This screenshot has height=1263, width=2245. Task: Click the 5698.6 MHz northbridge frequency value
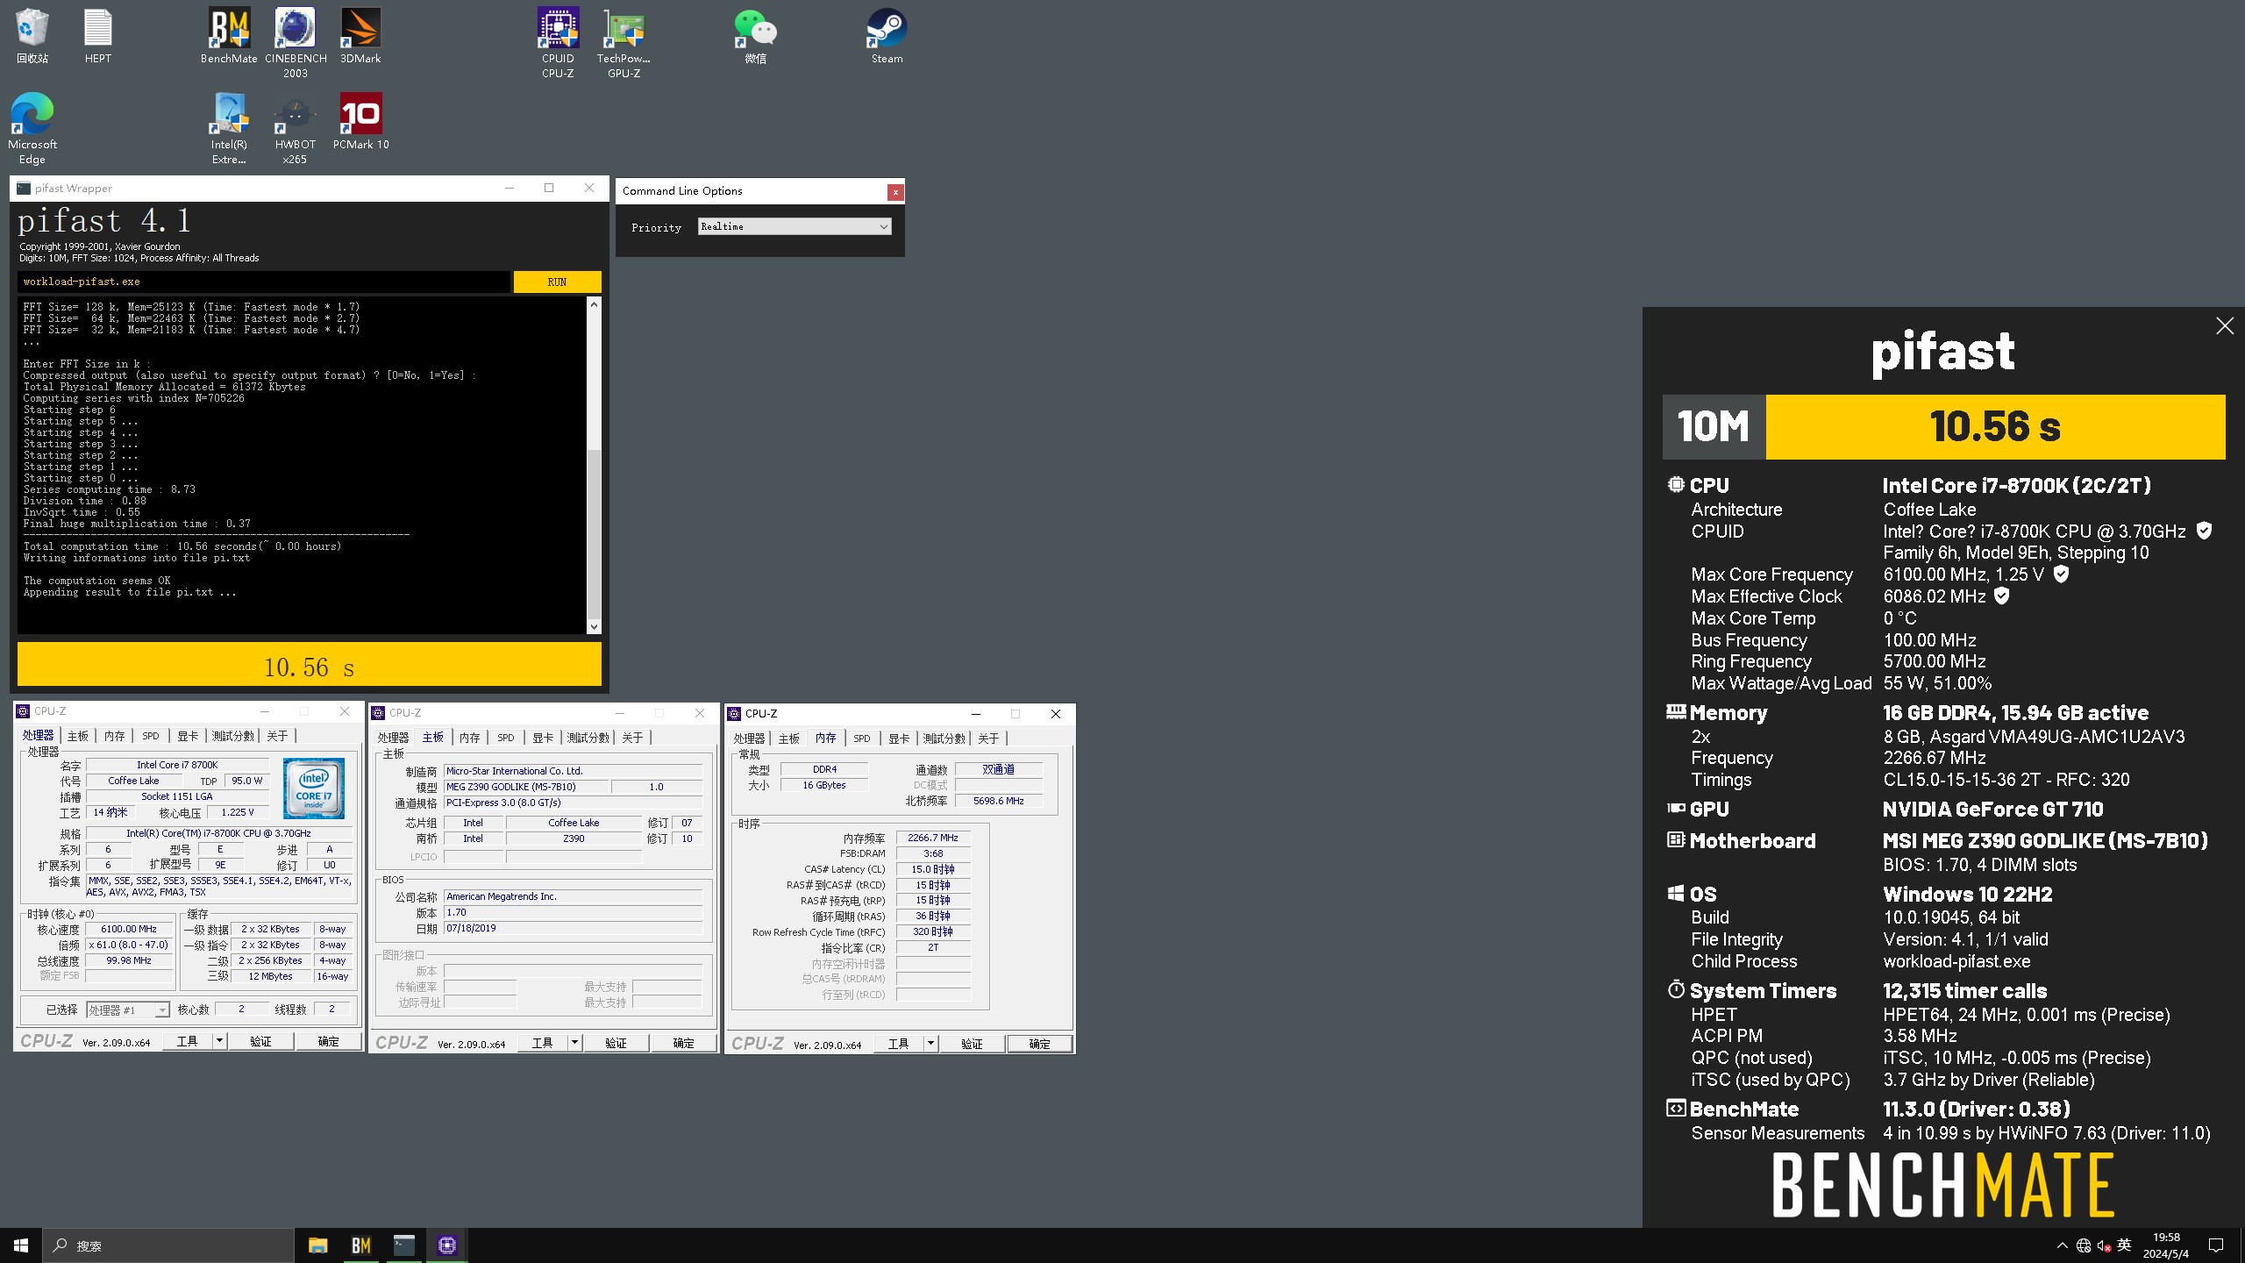tap(998, 801)
